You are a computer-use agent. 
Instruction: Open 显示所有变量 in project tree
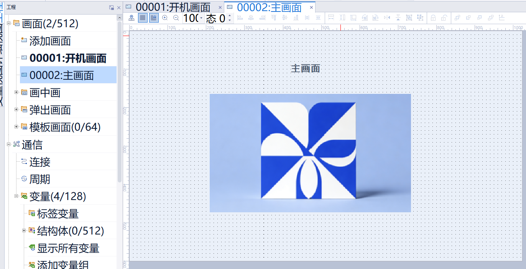click(x=68, y=248)
